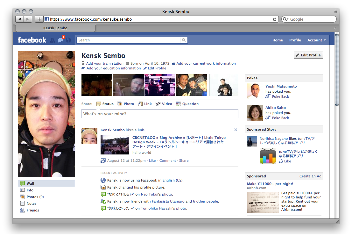Click Share on the August 12 post
The image size is (352, 236).
pos(184,161)
